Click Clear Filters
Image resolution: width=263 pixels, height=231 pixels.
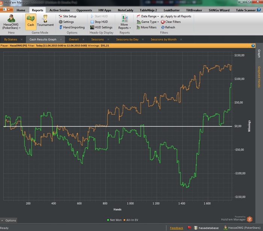coord(171,22)
